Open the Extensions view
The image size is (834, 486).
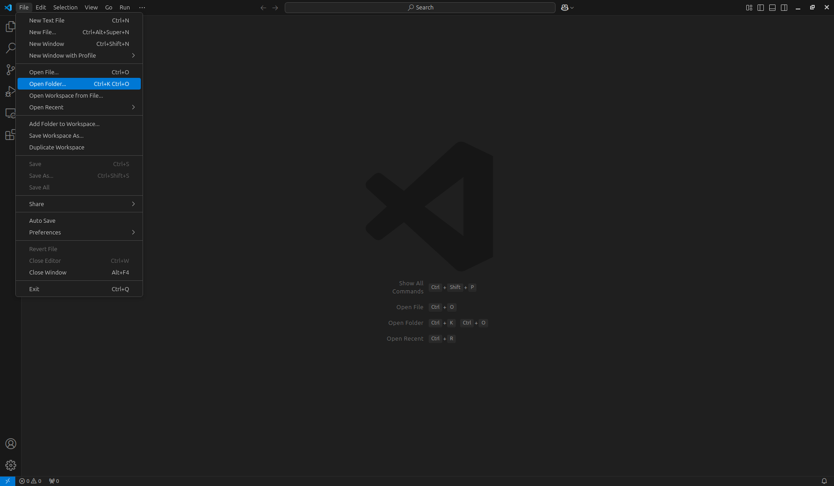(10, 135)
